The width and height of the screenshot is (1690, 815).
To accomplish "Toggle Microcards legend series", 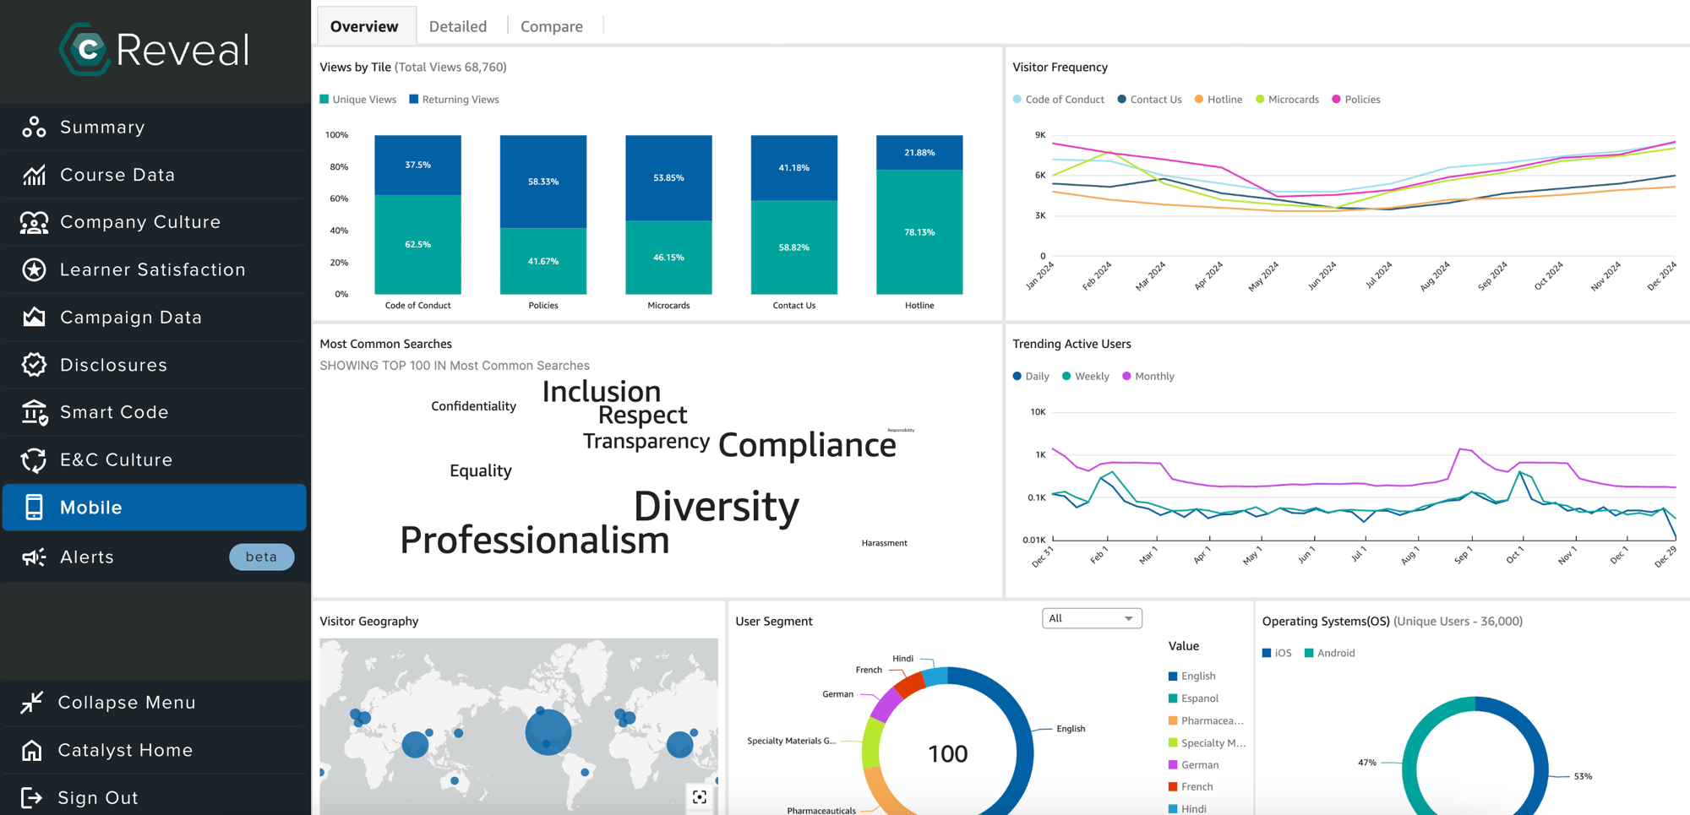I will click(1288, 100).
